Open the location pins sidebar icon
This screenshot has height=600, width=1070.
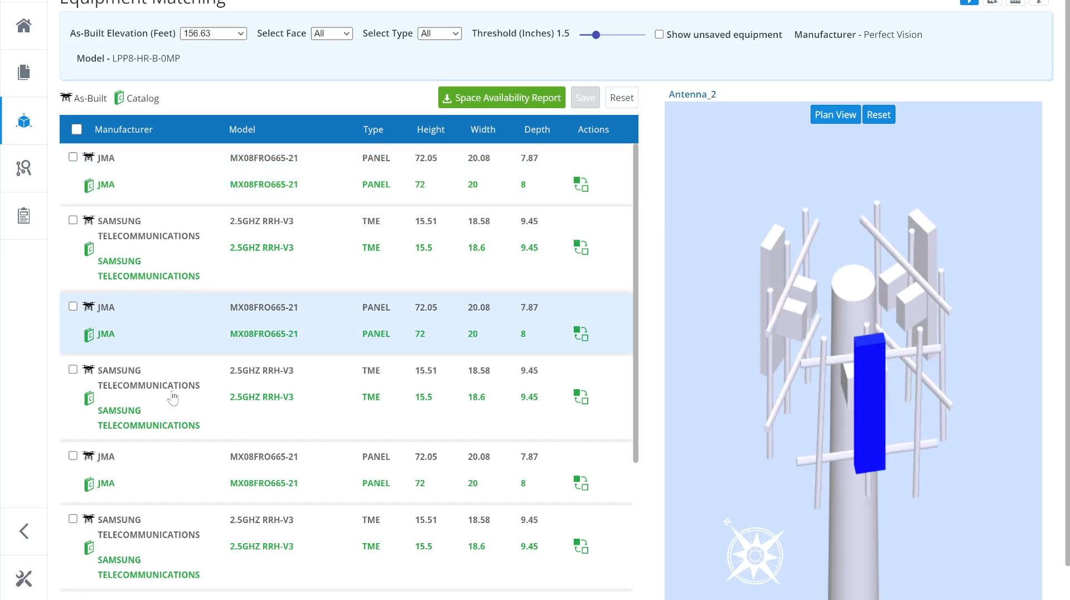click(23, 168)
